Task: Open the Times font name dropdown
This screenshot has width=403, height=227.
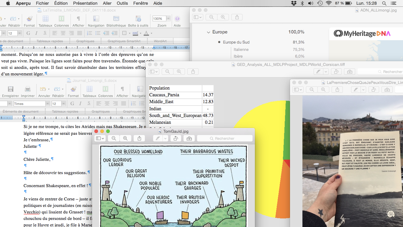Action: (47, 104)
